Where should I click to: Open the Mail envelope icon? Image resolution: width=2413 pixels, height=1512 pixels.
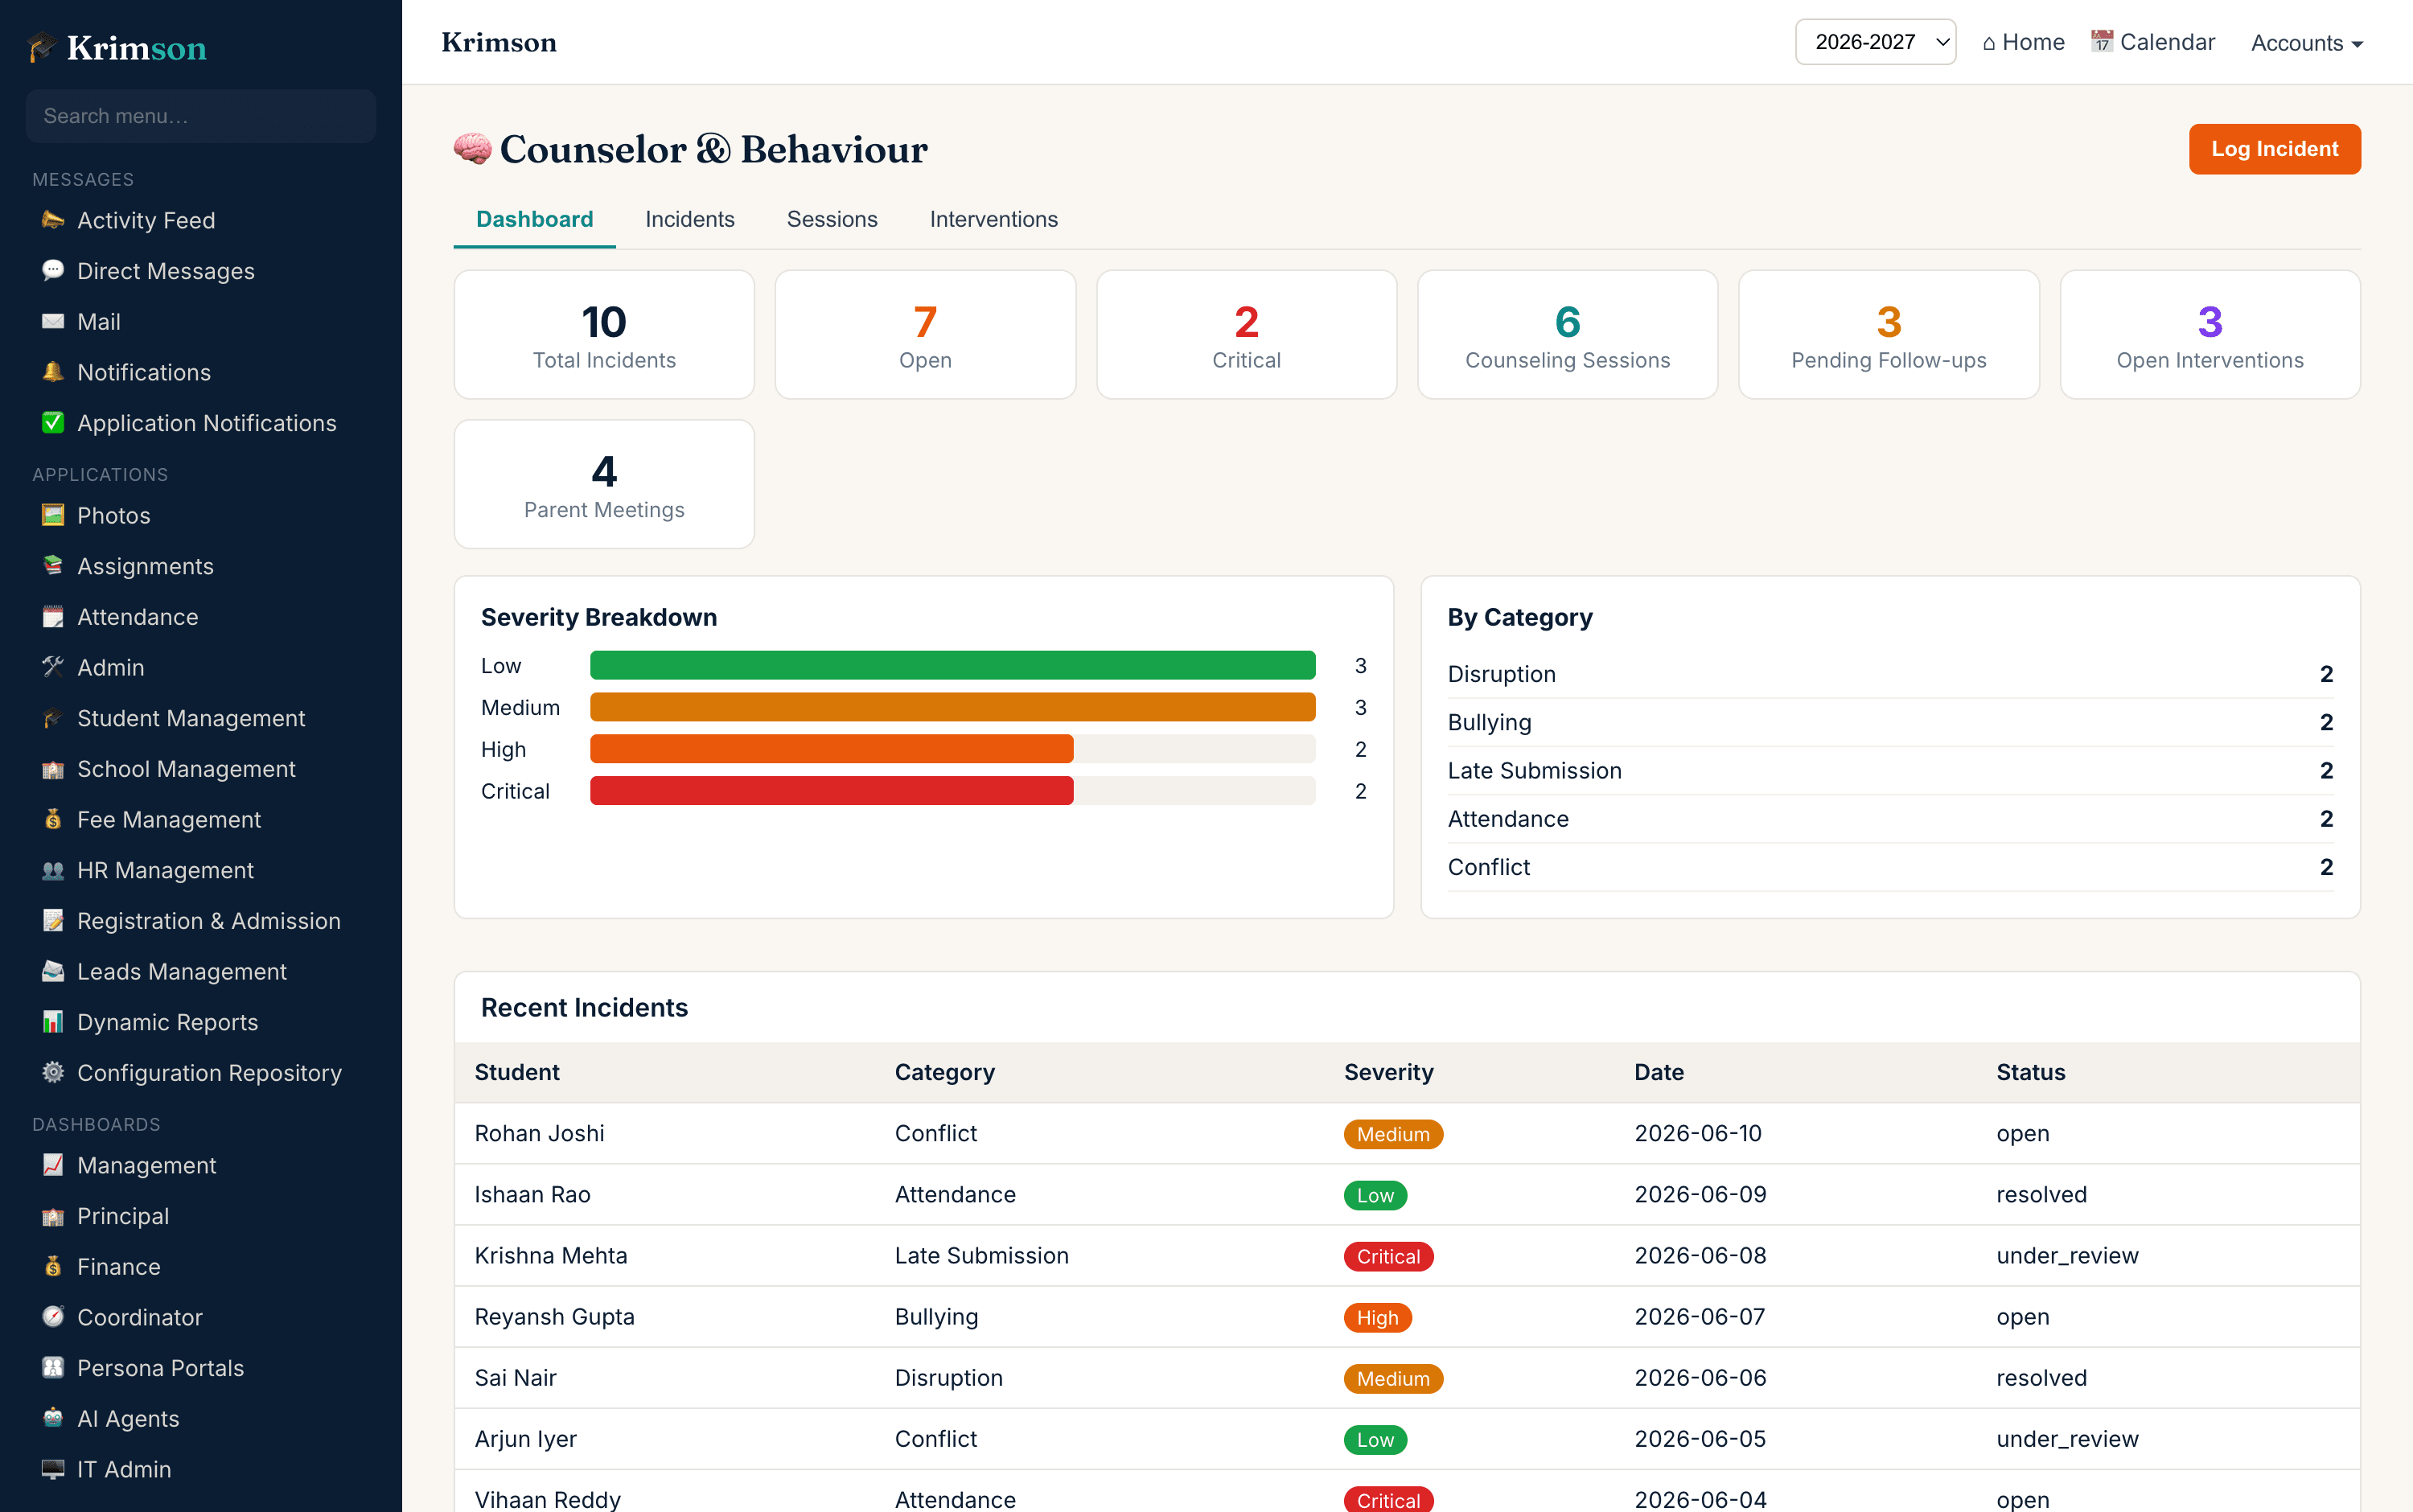(x=53, y=322)
